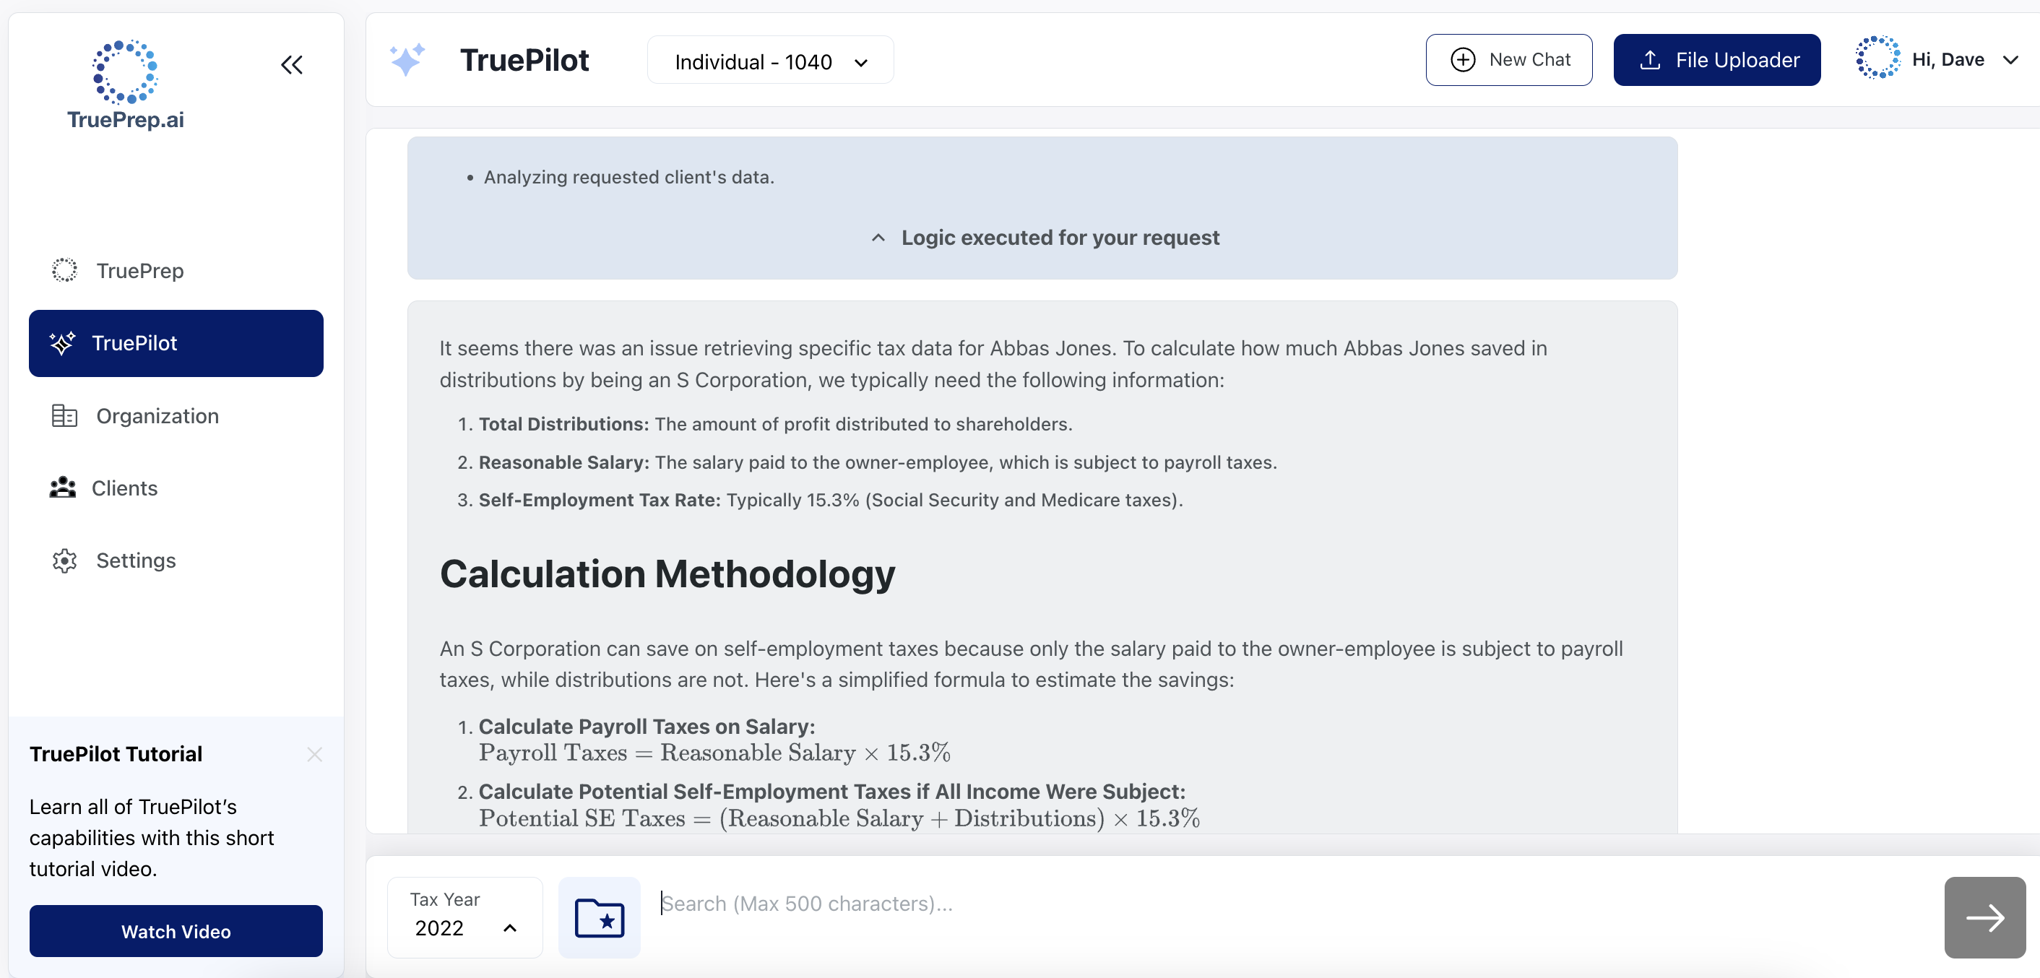Click the 'TruePilot Tutorial' title

(116, 754)
